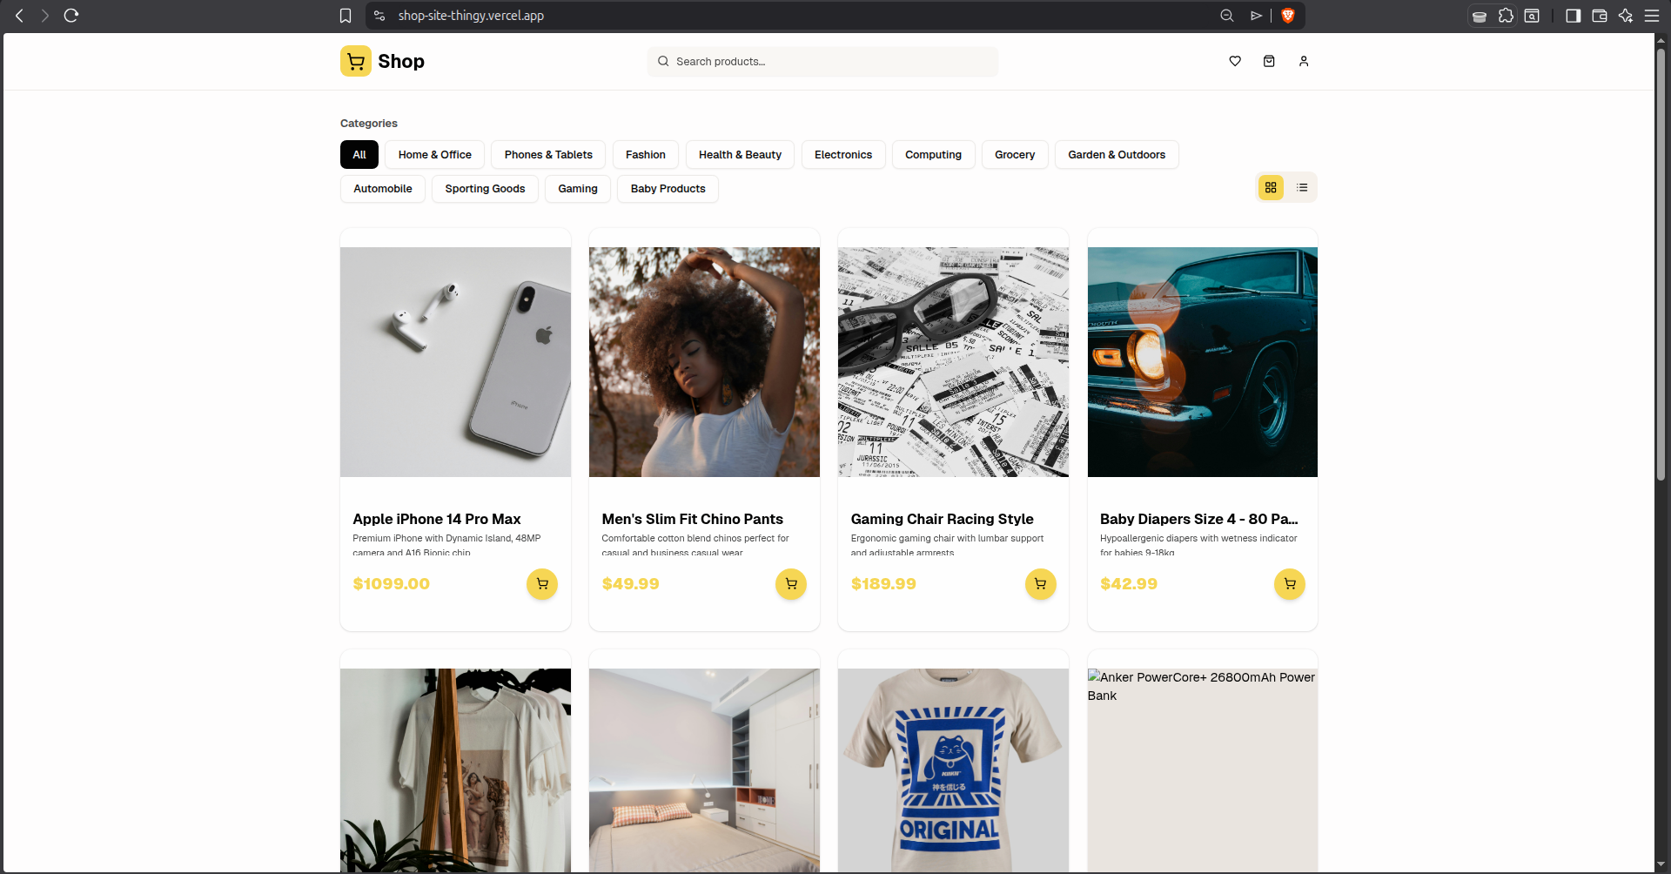The width and height of the screenshot is (1671, 874).
Task: View site information icon in address bar
Action: 379,16
